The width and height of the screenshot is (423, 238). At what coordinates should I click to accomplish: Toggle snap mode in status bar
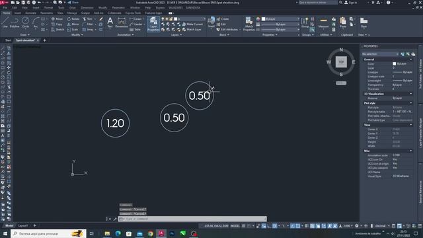coord(249,226)
